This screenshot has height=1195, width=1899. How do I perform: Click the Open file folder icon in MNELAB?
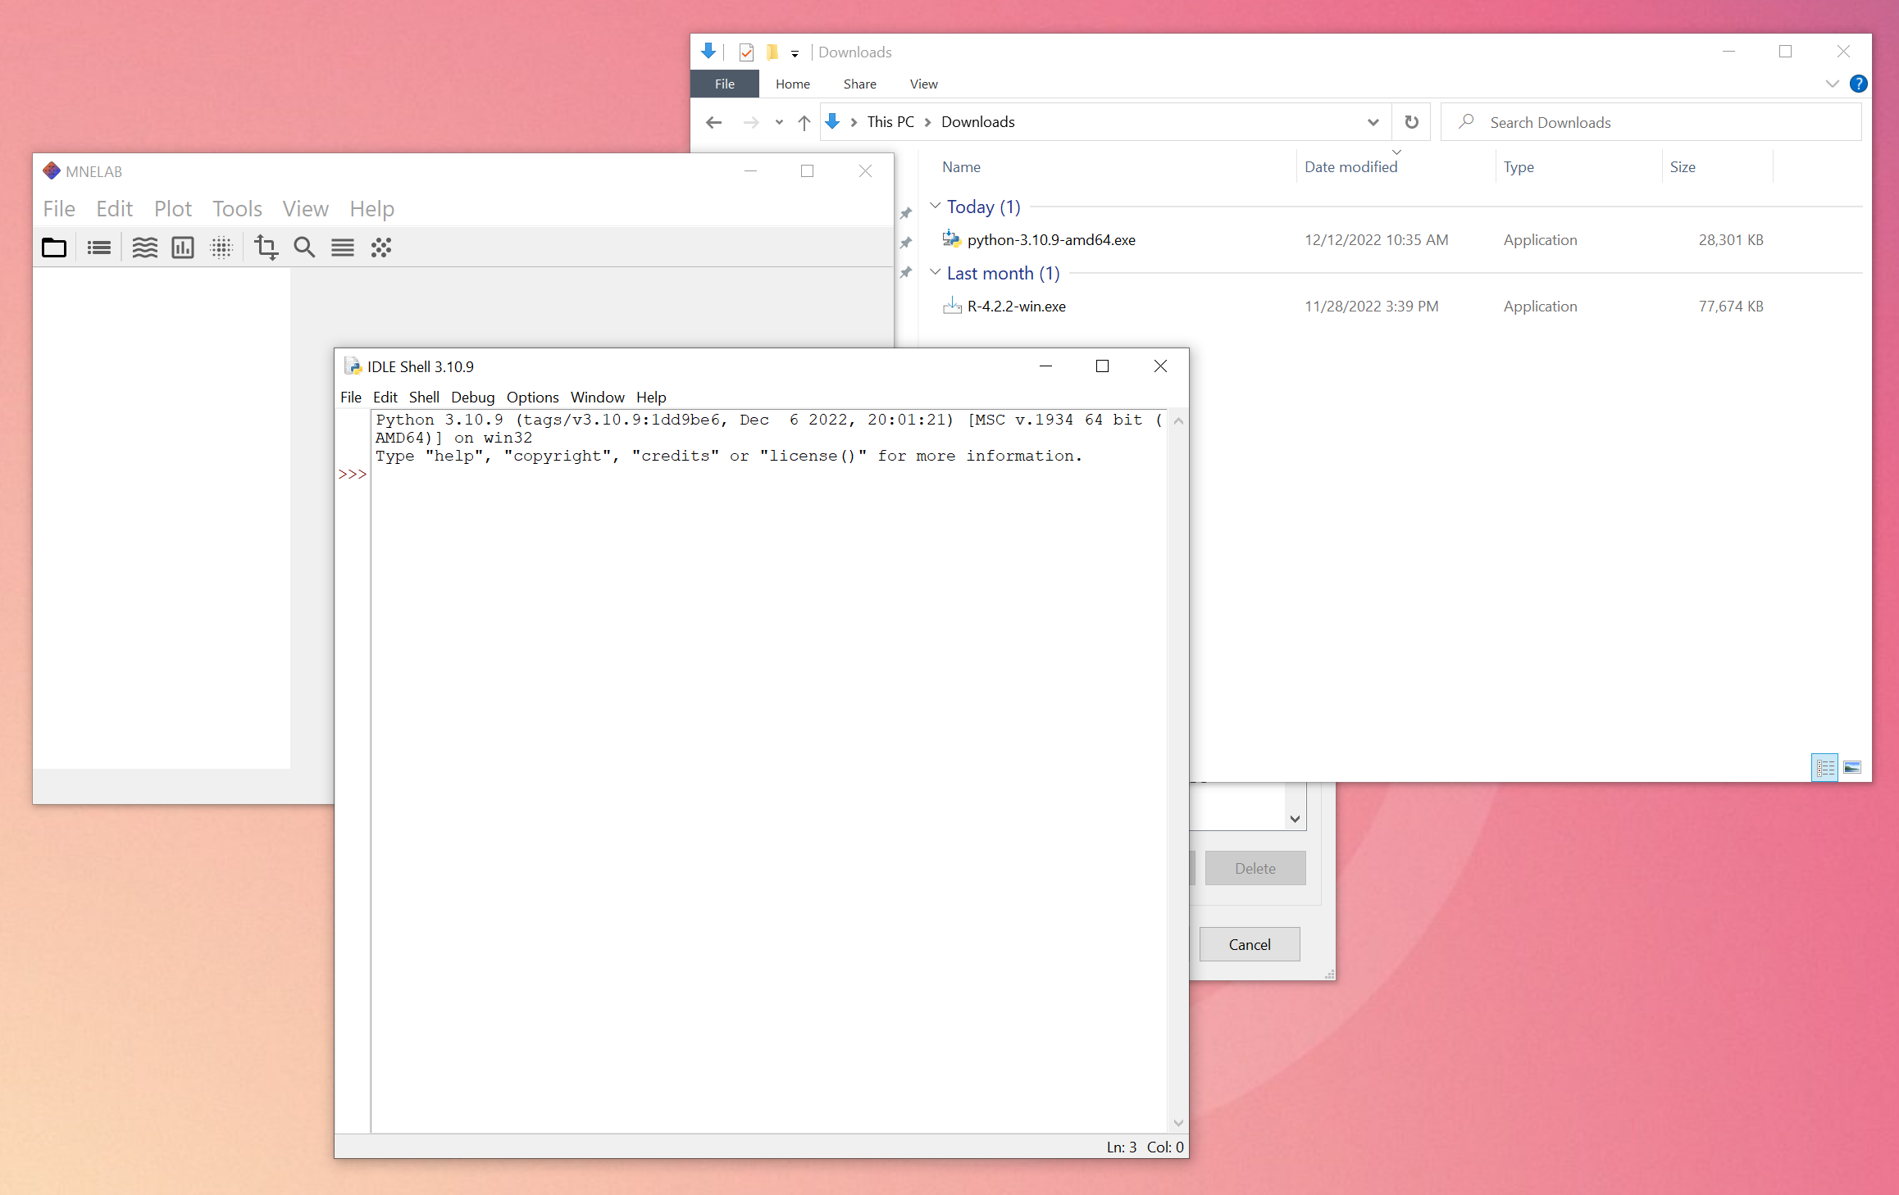[x=54, y=248]
